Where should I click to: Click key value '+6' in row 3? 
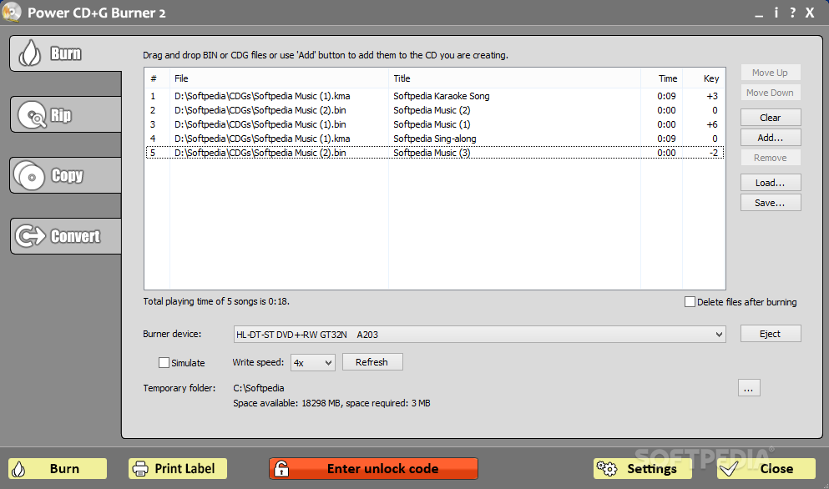(712, 125)
